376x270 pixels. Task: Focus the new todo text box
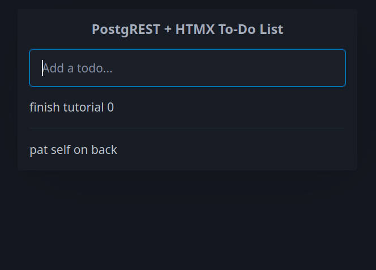pyautogui.click(x=187, y=68)
